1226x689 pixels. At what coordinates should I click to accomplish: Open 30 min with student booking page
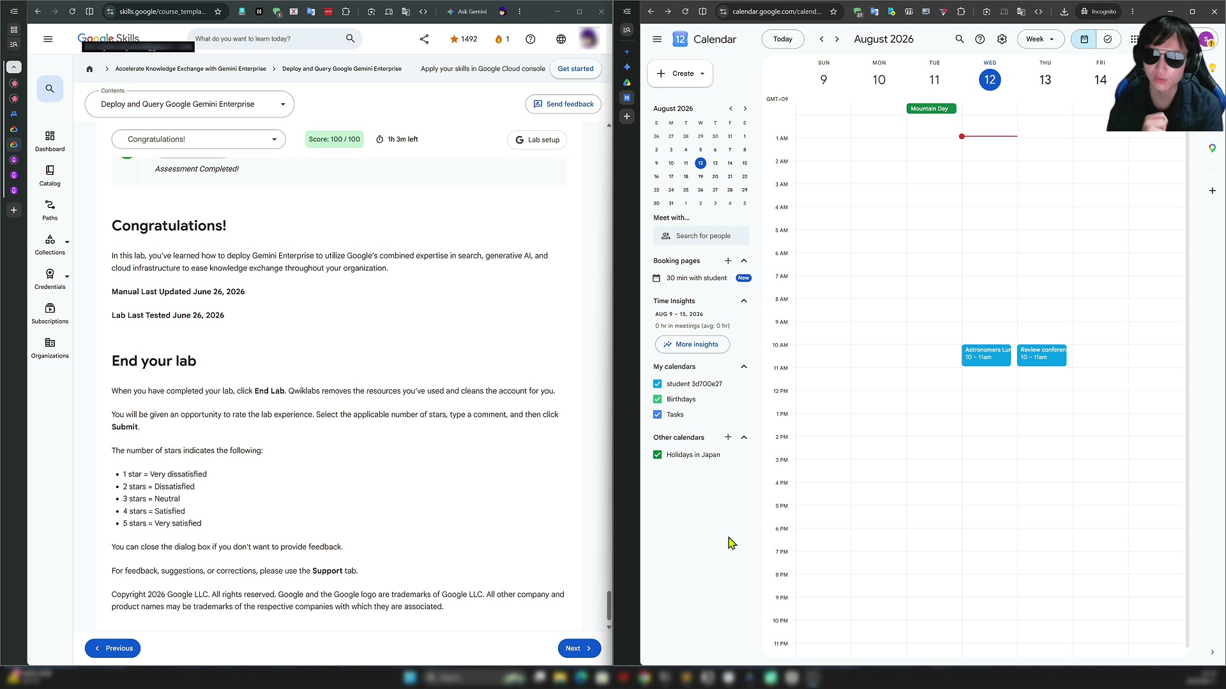pos(697,278)
